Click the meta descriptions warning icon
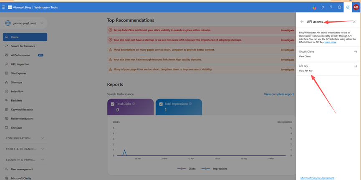Viewport: 361px width, 180px height. [x=110, y=50]
